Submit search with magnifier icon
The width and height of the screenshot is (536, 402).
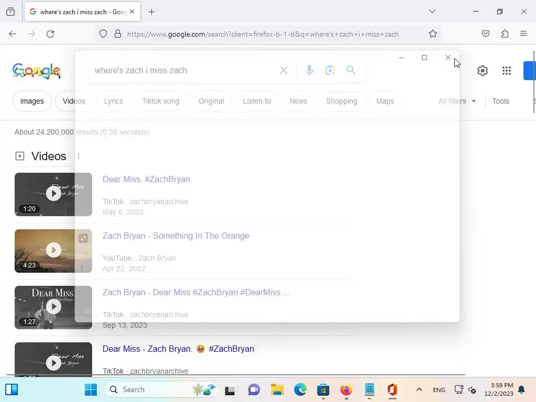[351, 70]
